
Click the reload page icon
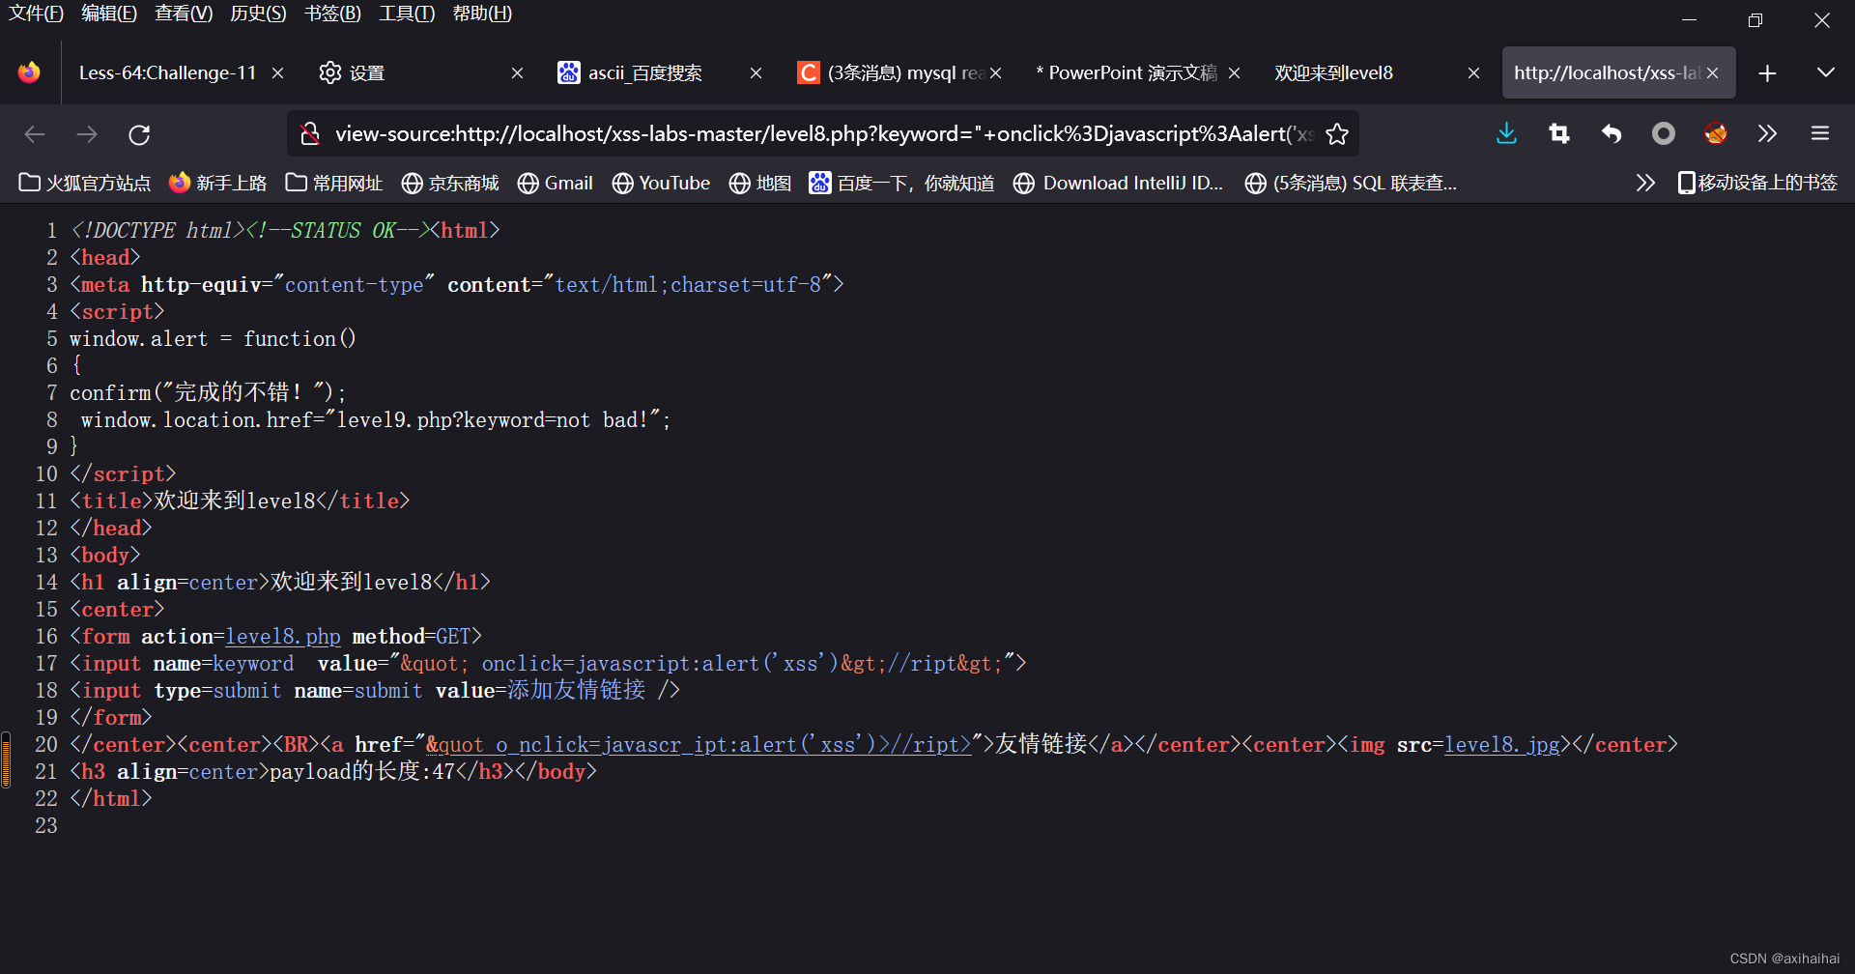pyautogui.click(x=138, y=133)
